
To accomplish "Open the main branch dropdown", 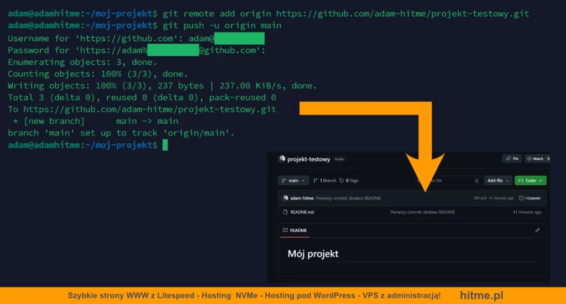I will [x=293, y=181].
